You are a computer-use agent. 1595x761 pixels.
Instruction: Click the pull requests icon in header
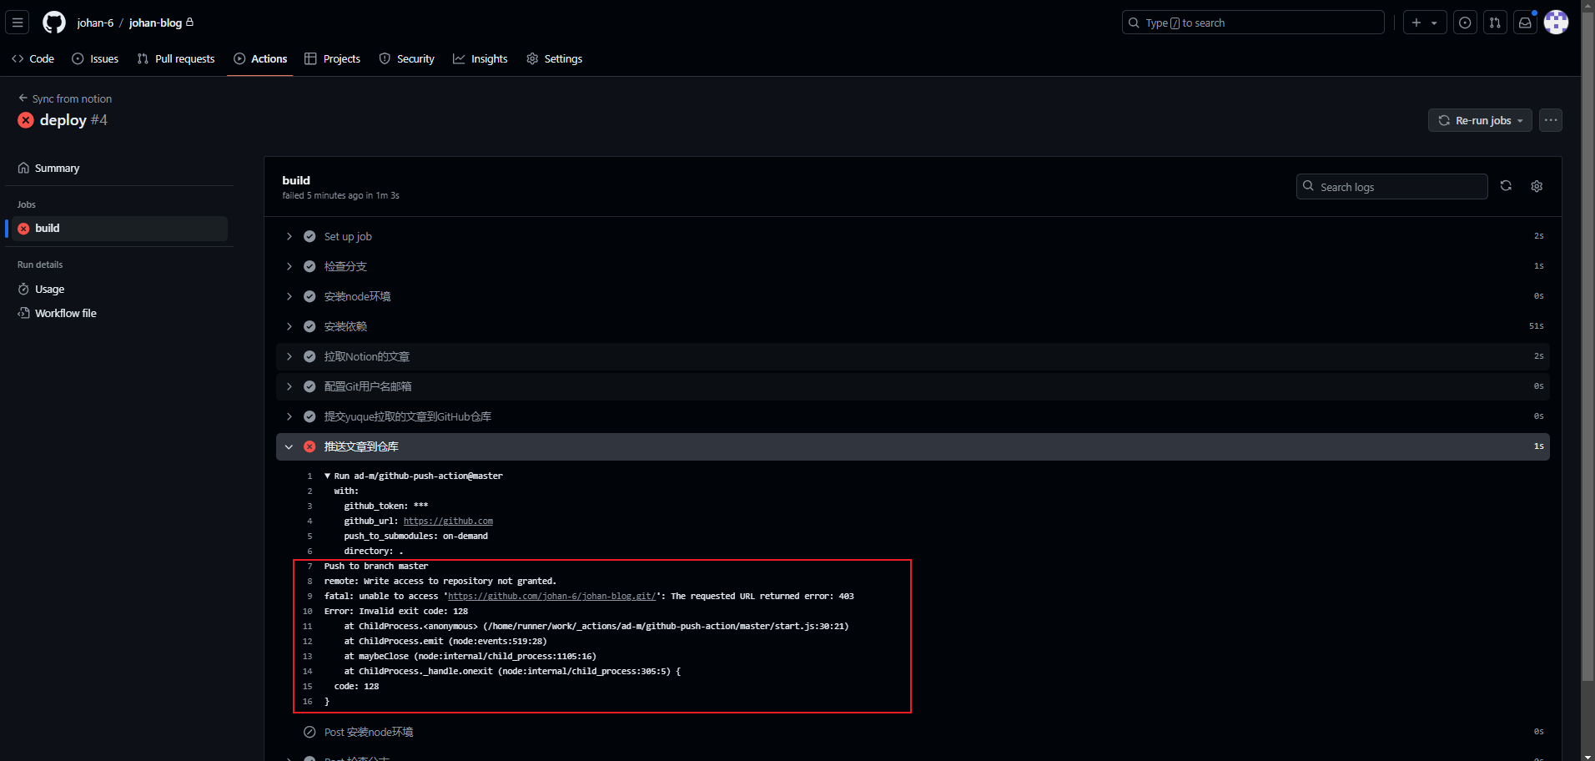(x=1495, y=23)
